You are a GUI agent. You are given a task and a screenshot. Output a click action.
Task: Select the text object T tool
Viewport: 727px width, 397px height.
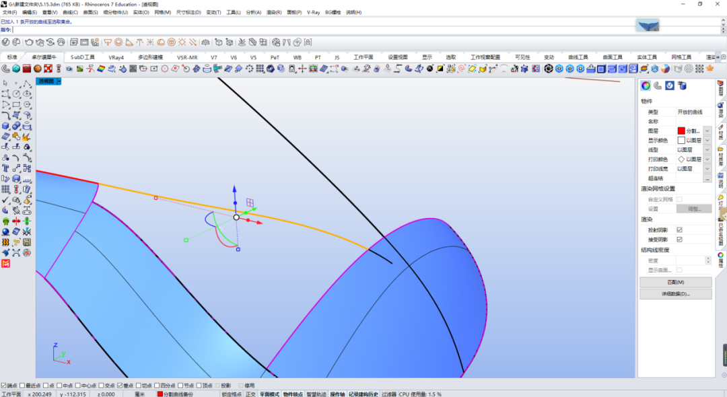click(x=5, y=168)
